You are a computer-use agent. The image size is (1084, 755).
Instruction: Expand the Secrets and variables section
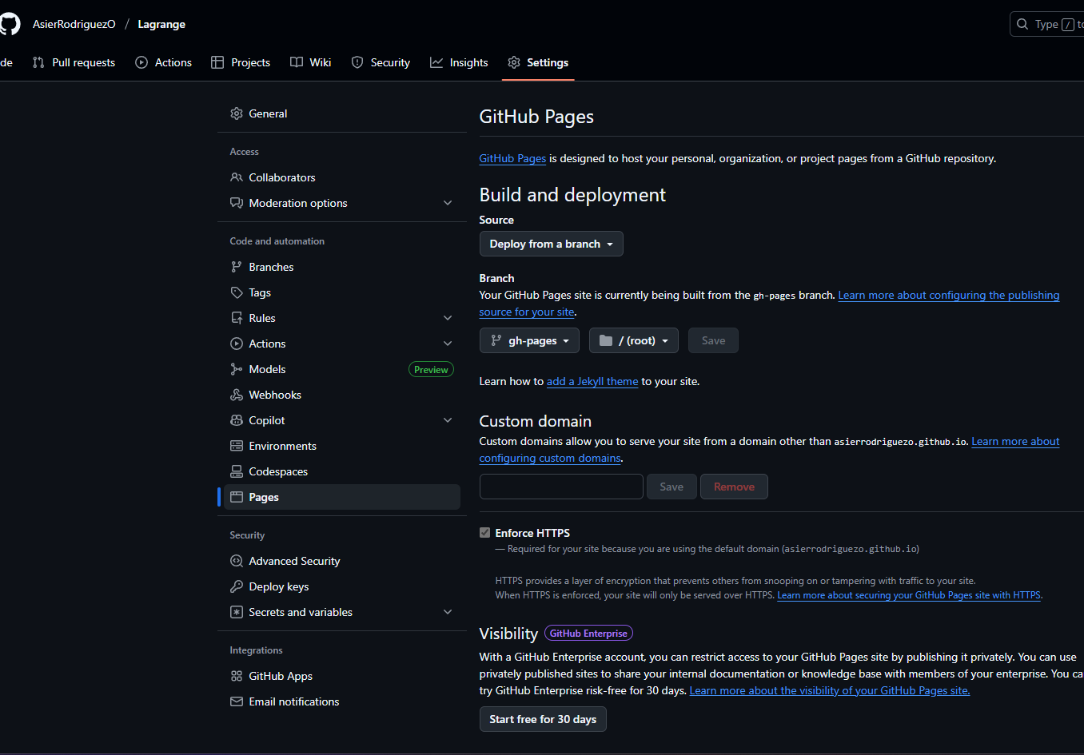(448, 612)
